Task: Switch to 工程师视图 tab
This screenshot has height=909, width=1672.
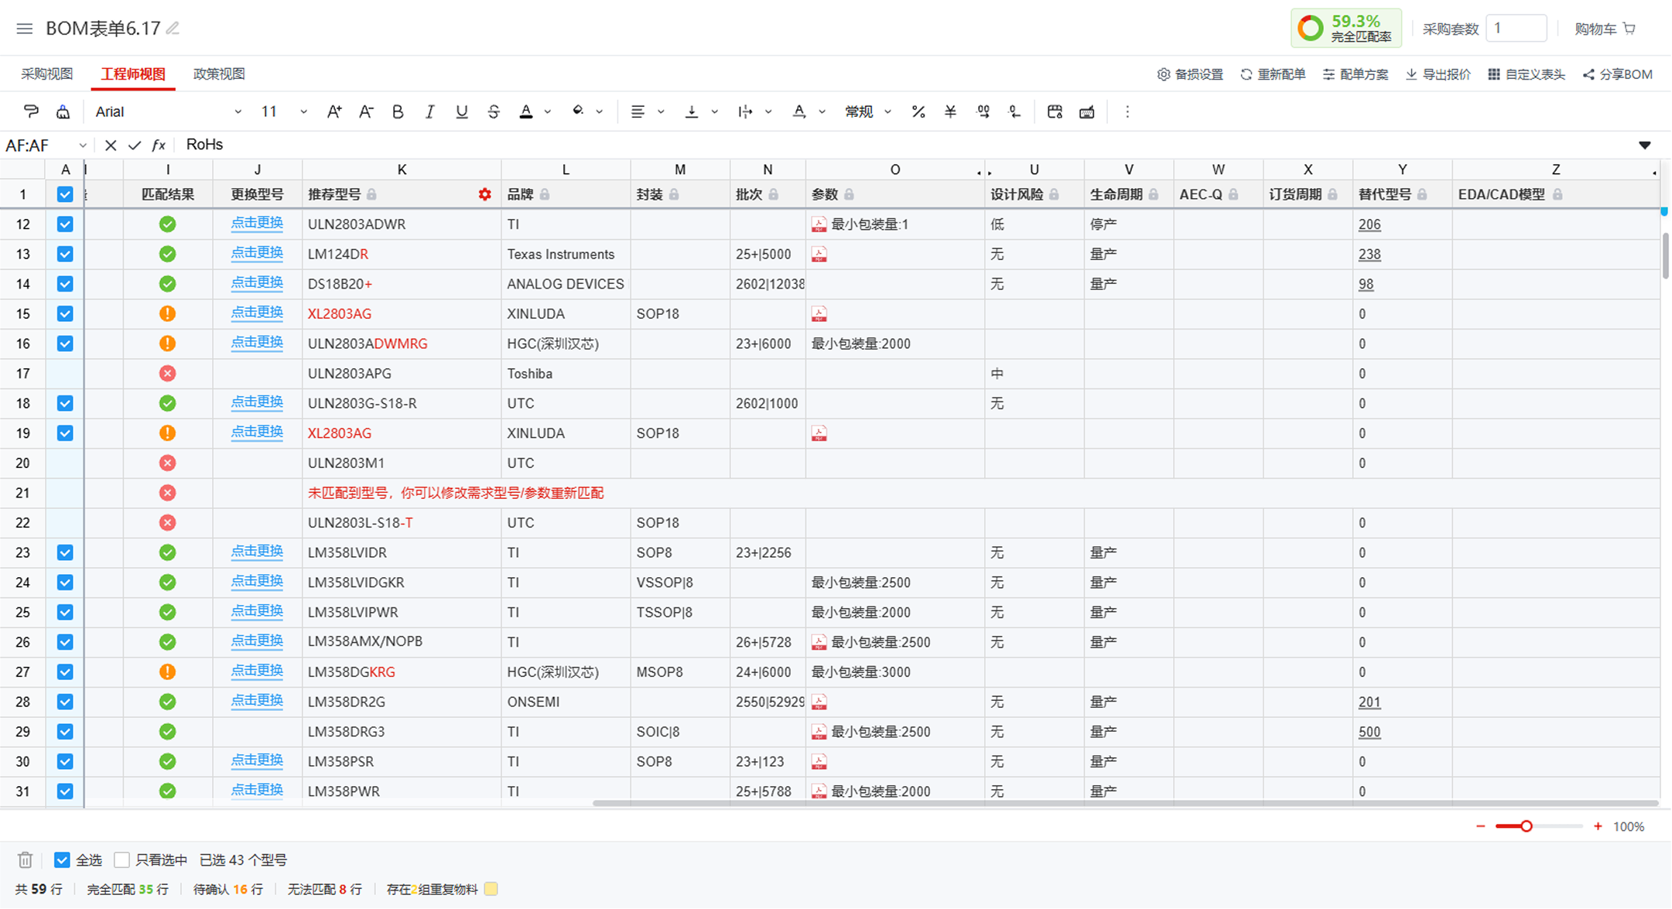Action: 133,73
